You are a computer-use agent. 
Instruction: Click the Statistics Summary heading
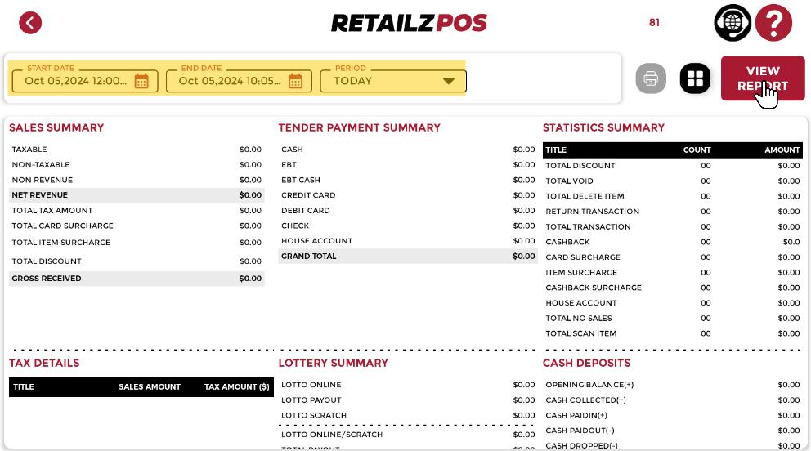point(603,127)
